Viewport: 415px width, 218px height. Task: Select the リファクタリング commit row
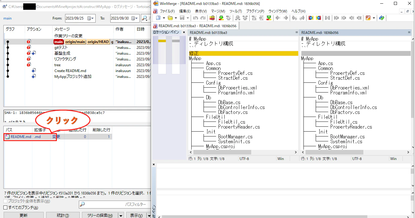click(77, 59)
